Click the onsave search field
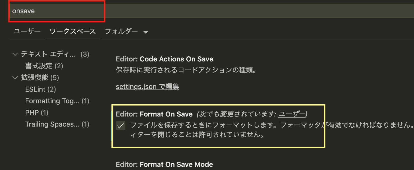414x170 pixels. point(57,11)
